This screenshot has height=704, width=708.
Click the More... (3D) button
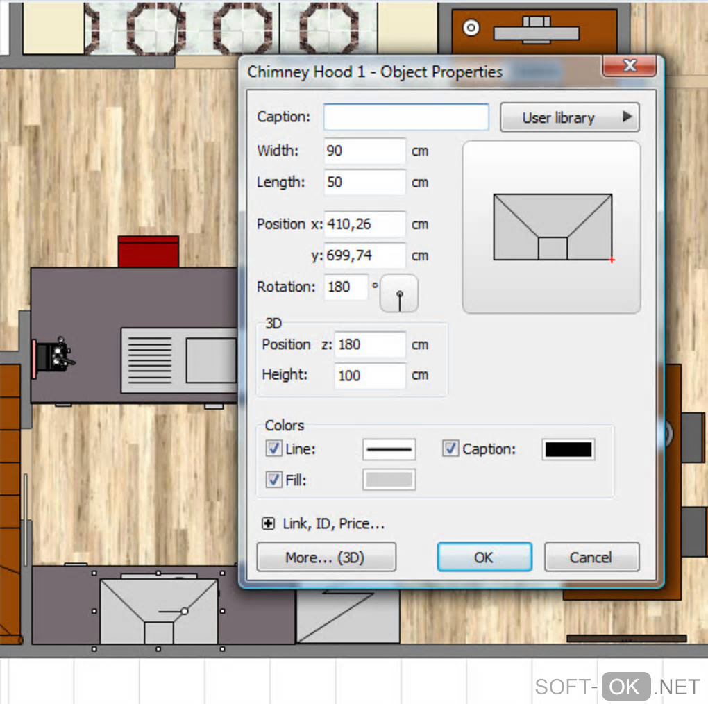pos(326,558)
